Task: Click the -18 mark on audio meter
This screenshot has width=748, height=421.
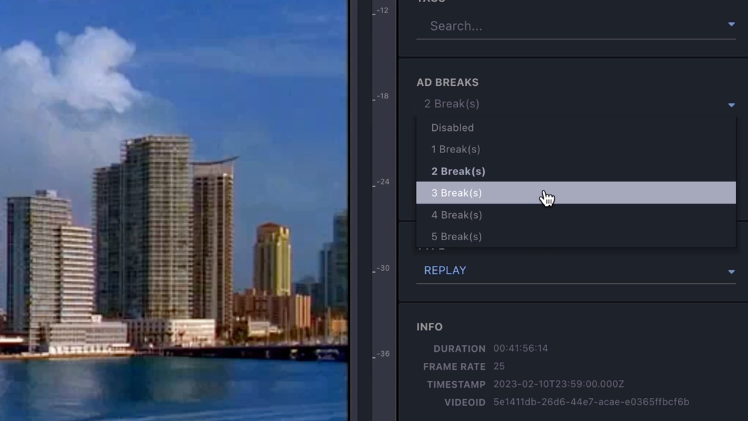Action: pos(382,96)
